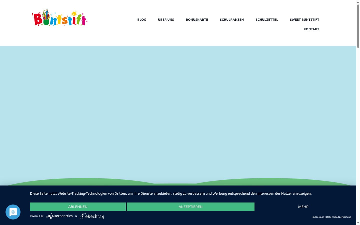Screen dimensions: 360x225
Task: Open the Datenschutzerklärung link
Action: (x=339, y=217)
